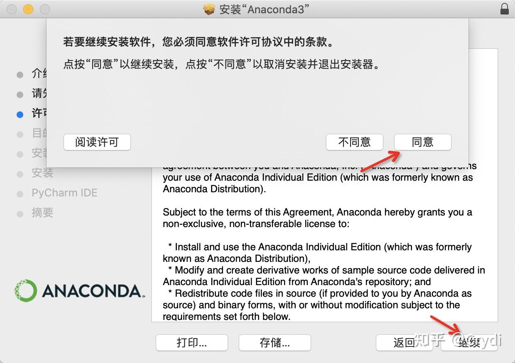Click the Anaconda3 package box icon
The image size is (515, 363).
[x=209, y=9]
